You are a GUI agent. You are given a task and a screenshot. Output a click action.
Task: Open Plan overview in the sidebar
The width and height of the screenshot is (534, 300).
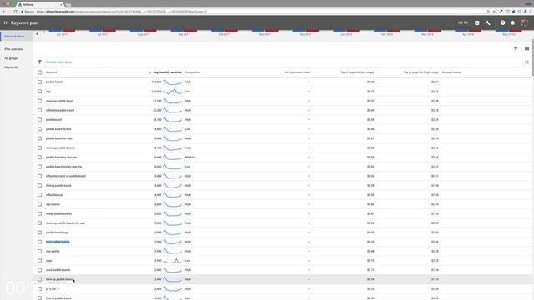(13, 49)
